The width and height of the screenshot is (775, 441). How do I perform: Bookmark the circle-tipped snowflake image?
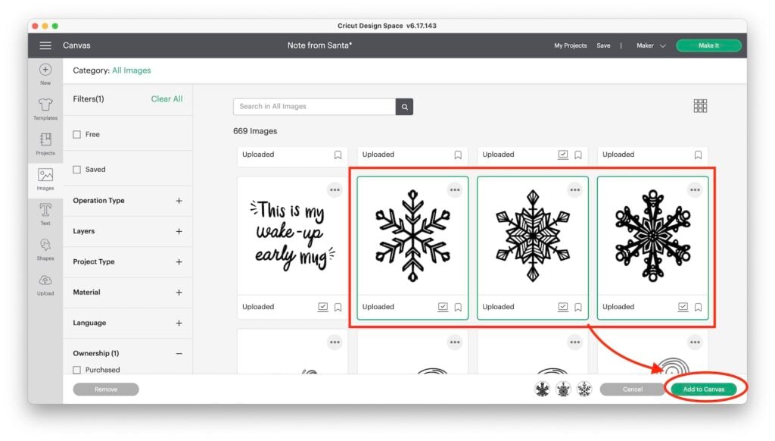(x=699, y=308)
